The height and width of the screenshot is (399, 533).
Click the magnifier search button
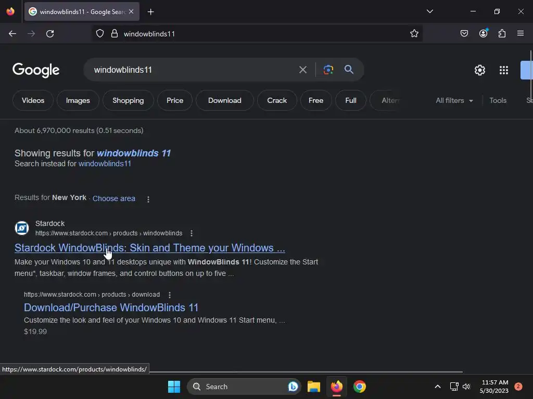349,70
